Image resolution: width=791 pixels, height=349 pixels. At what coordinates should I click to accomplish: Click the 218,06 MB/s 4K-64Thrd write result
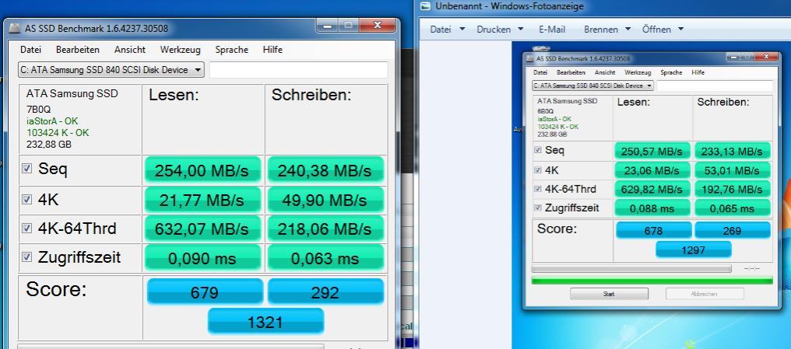[325, 229]
